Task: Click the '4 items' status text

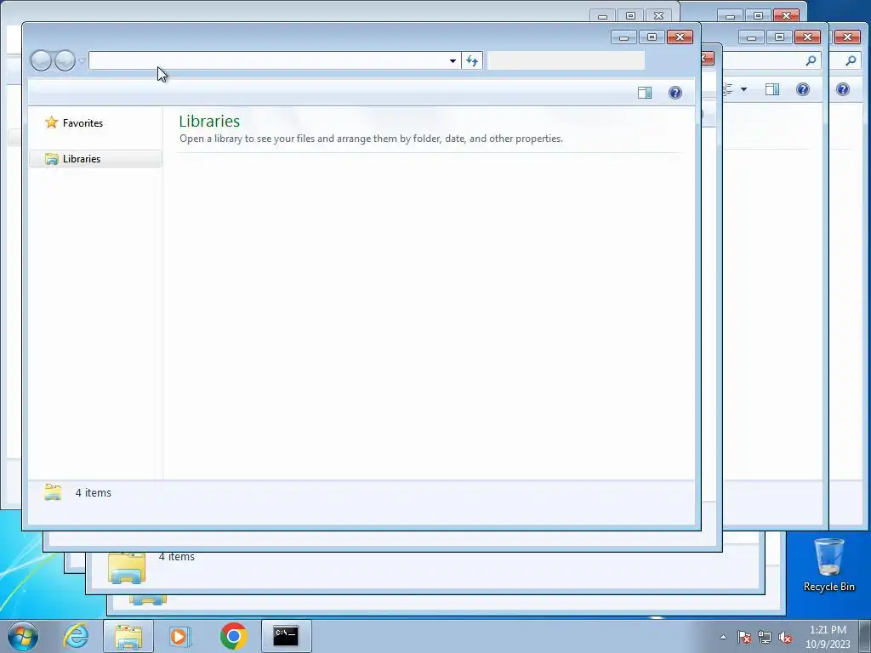Action: pos(94,492)
